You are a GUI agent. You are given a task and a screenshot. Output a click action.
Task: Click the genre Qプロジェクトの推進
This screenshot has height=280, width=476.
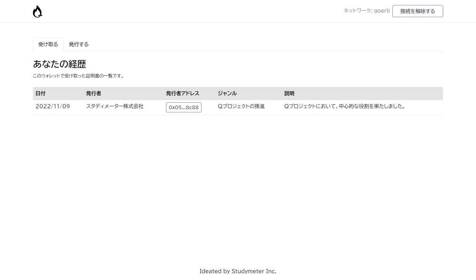coord(241,106)
